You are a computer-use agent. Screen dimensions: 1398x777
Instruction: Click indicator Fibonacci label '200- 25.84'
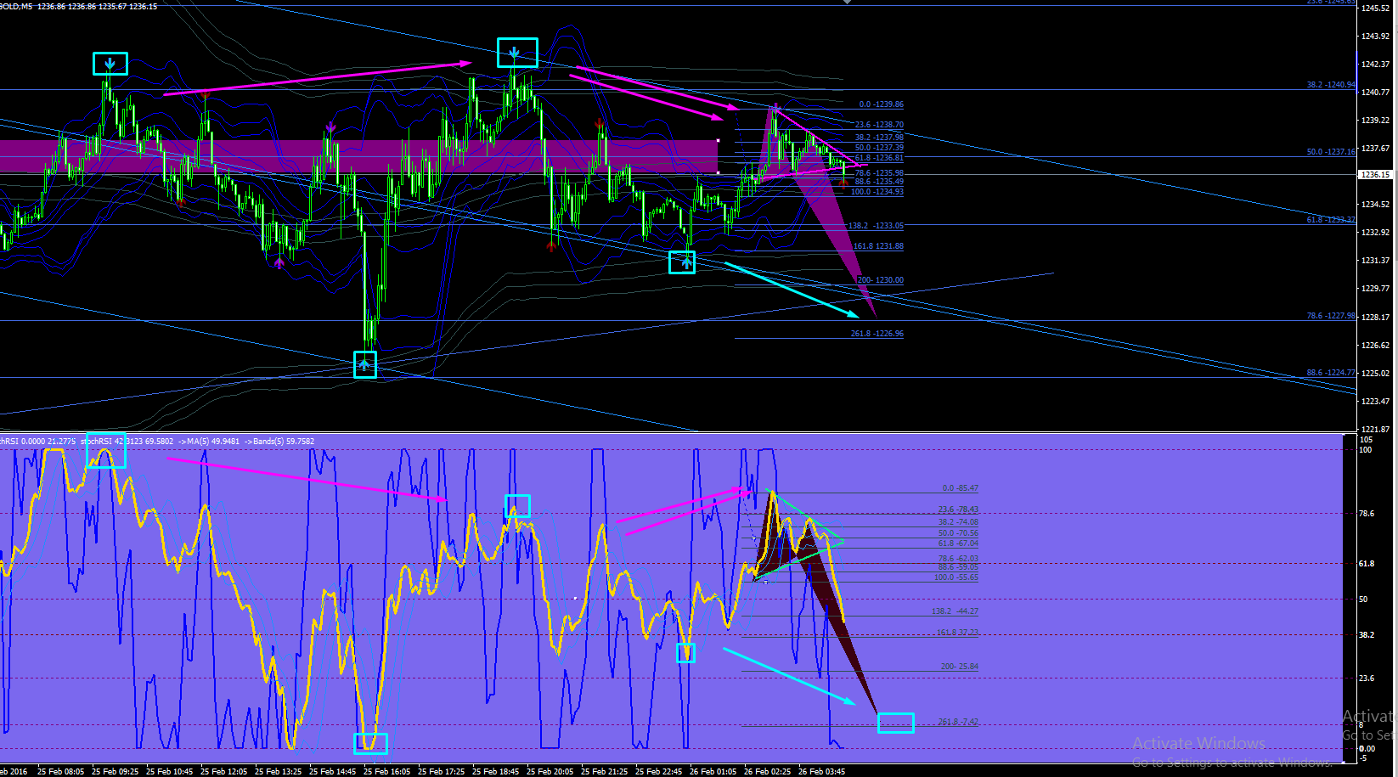(x=960, y=667)
